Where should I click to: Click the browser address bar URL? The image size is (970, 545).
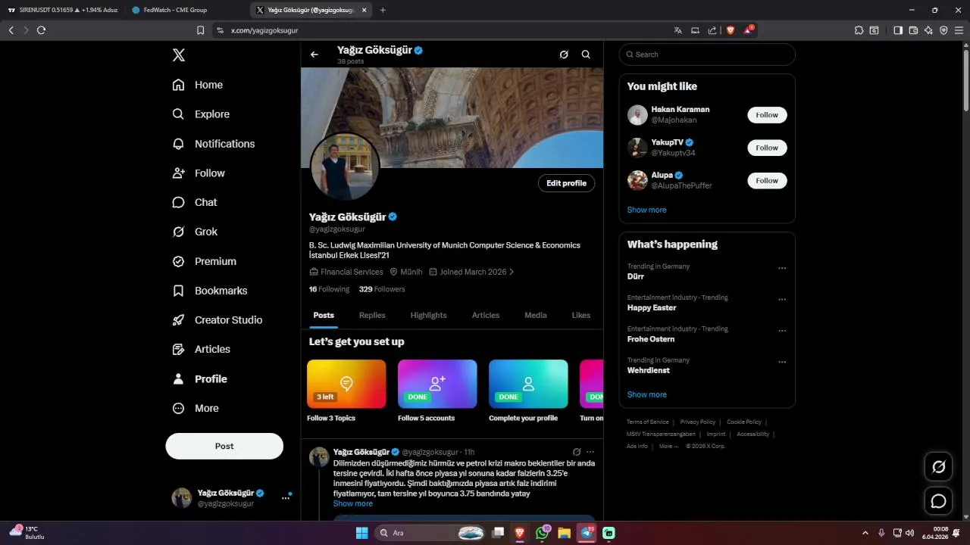(264, 30)
